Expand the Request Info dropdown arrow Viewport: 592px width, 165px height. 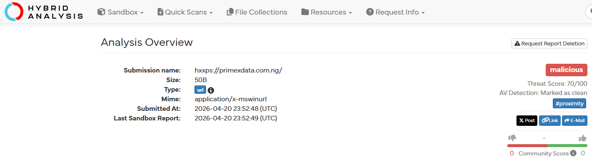423,13
